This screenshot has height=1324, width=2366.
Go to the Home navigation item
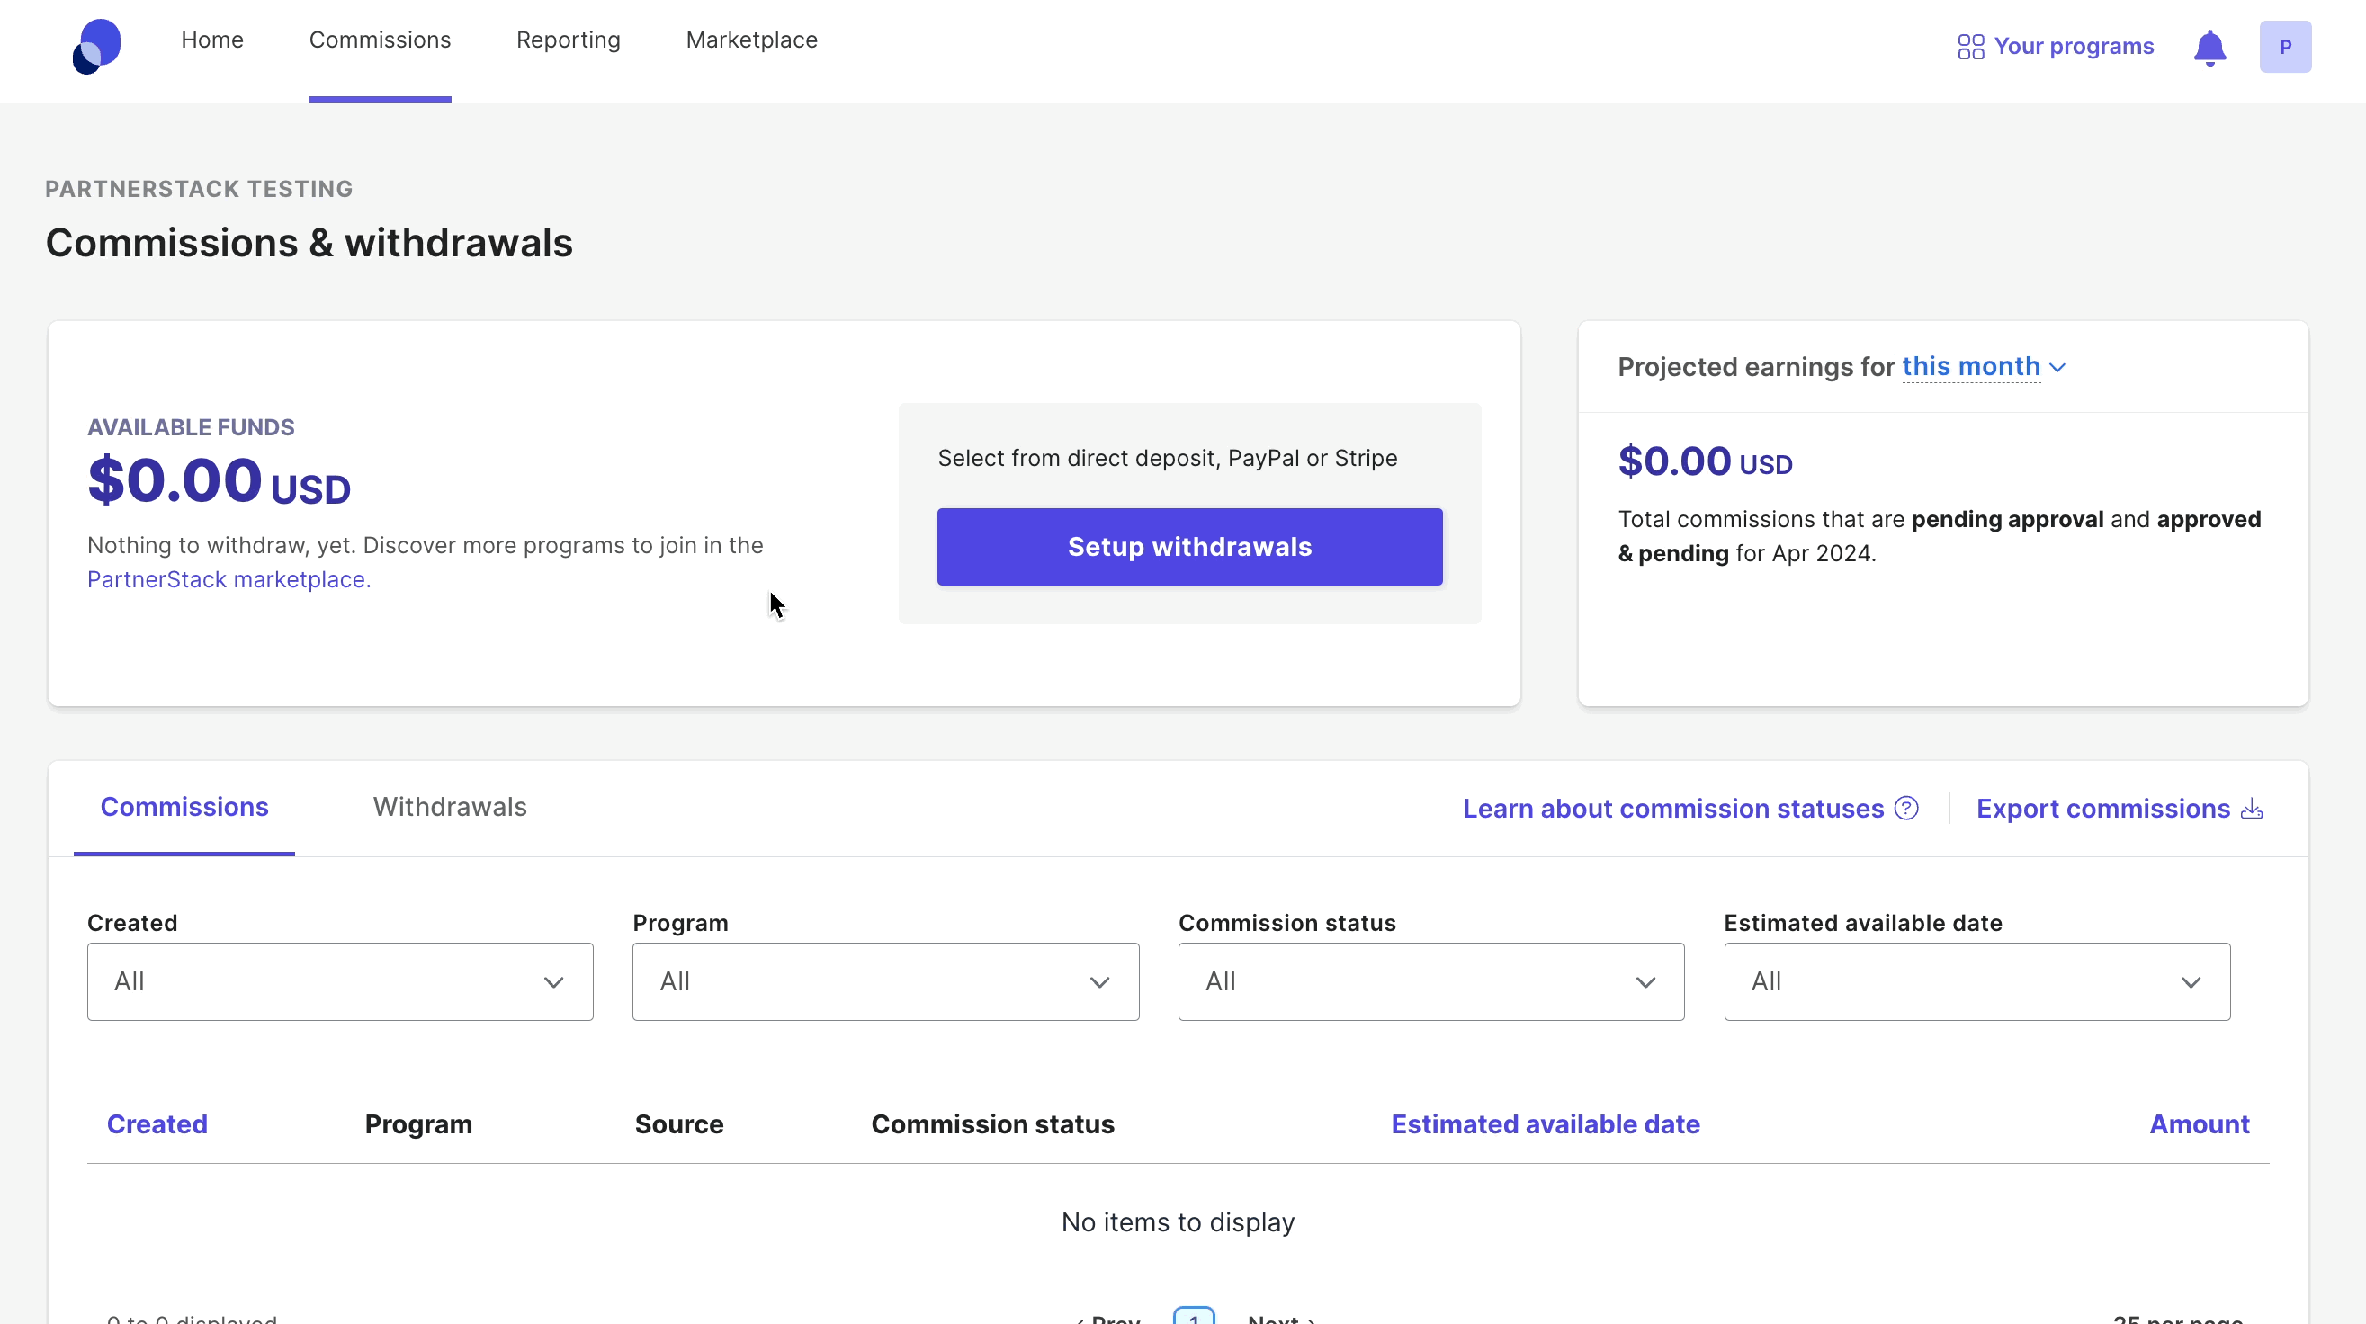click(212, 40)
